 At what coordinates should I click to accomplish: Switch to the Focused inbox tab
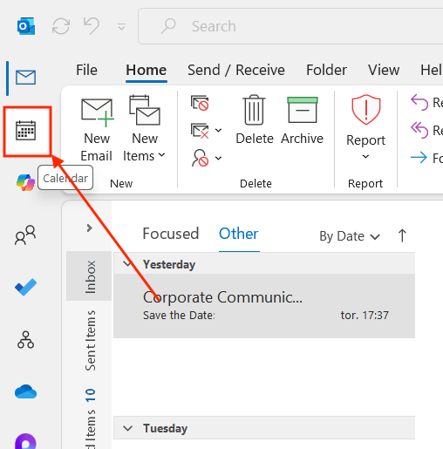(171, 234)
